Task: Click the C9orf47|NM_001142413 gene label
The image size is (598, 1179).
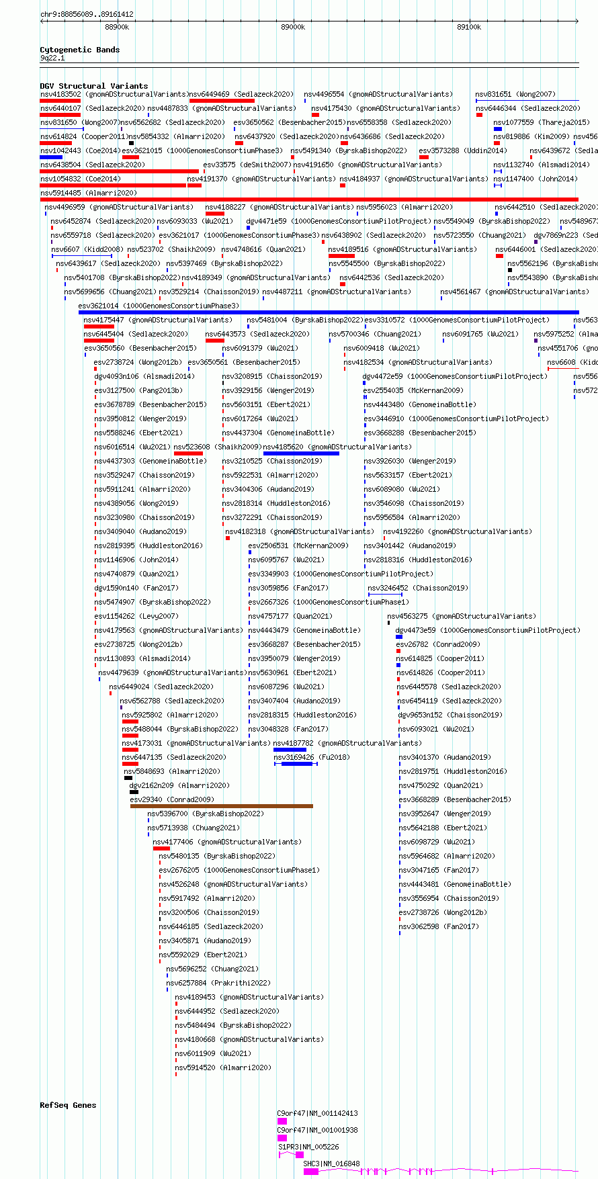Action: click(317, 1113)
